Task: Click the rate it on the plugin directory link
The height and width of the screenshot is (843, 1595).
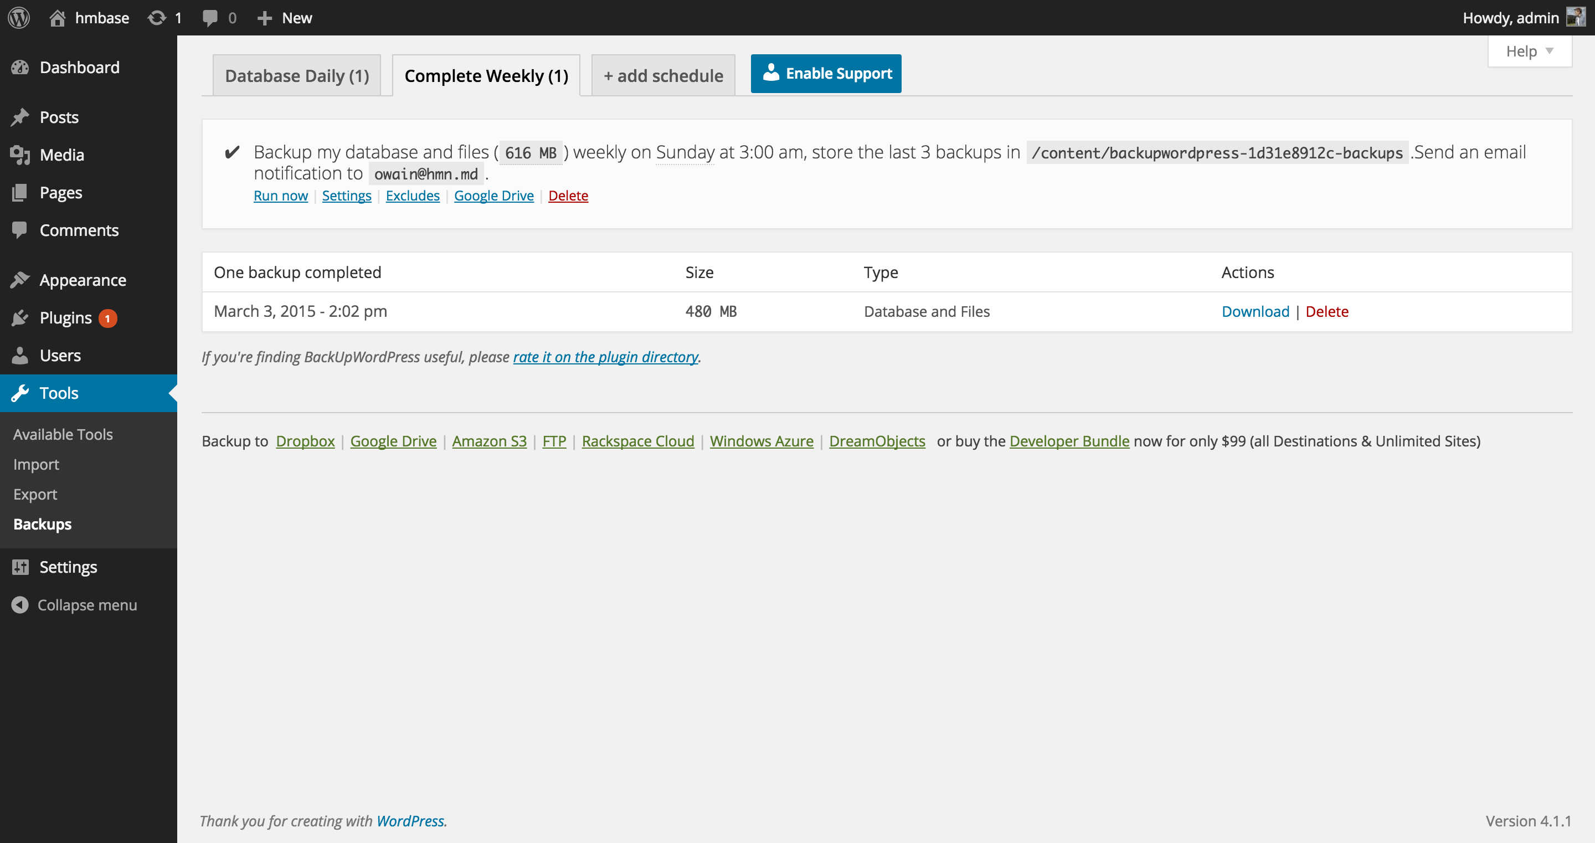Action: 605,356
